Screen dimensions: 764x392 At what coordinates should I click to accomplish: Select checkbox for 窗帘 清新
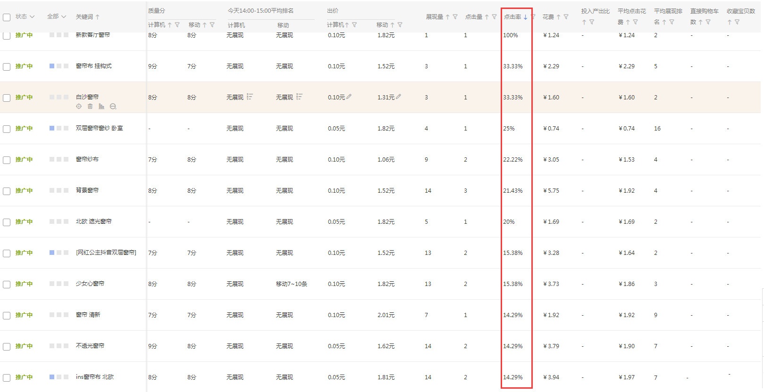pyautogui.click(x=7, y=316)
